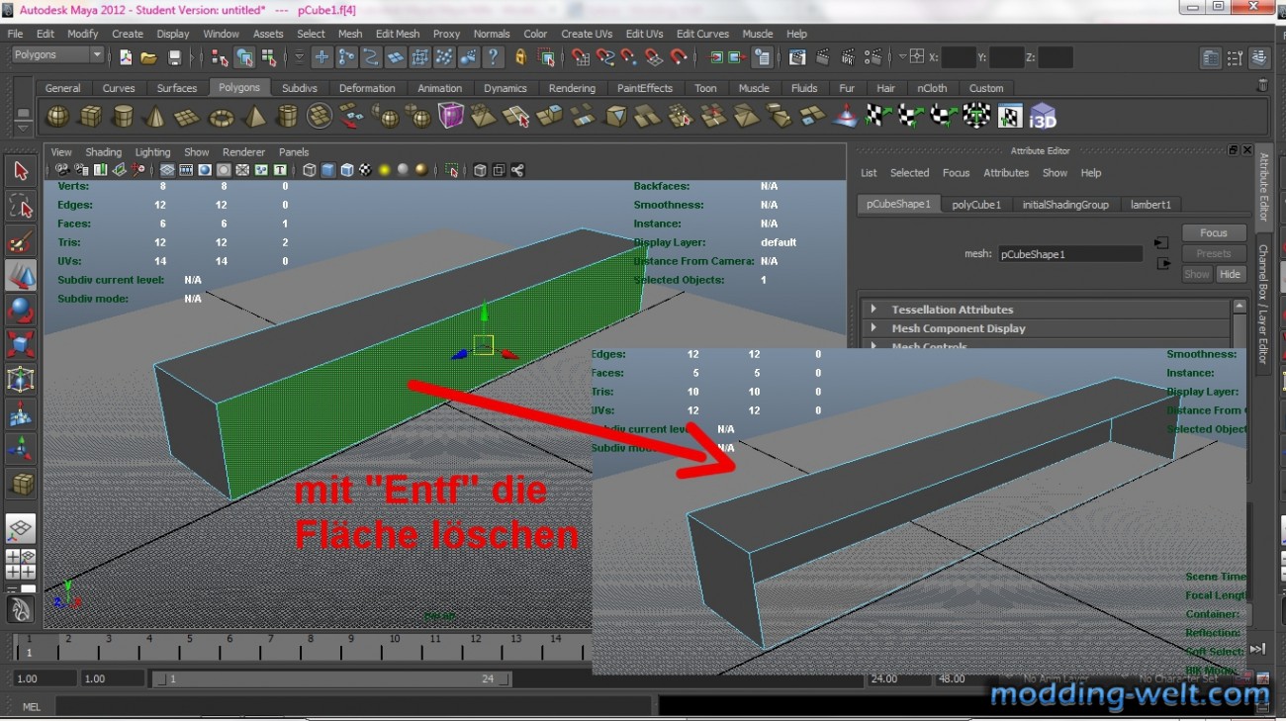This screenshot has height=721, width=1286.
Task: Click the range slider bar ending at 24
Action: point(332,679)
